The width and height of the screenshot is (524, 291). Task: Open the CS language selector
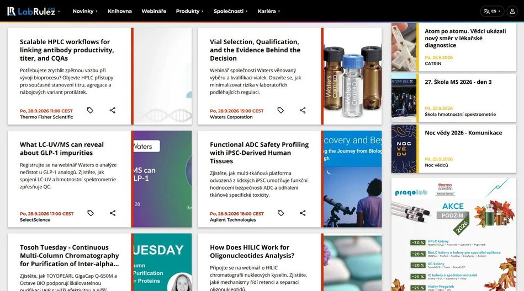492,11
